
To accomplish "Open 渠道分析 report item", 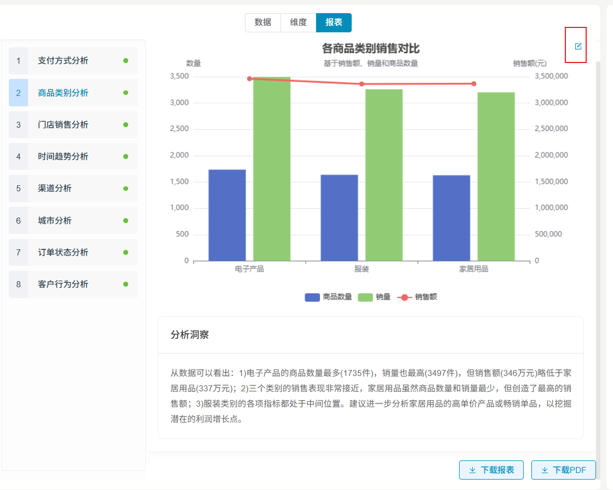I will click(x=73, y=189).
